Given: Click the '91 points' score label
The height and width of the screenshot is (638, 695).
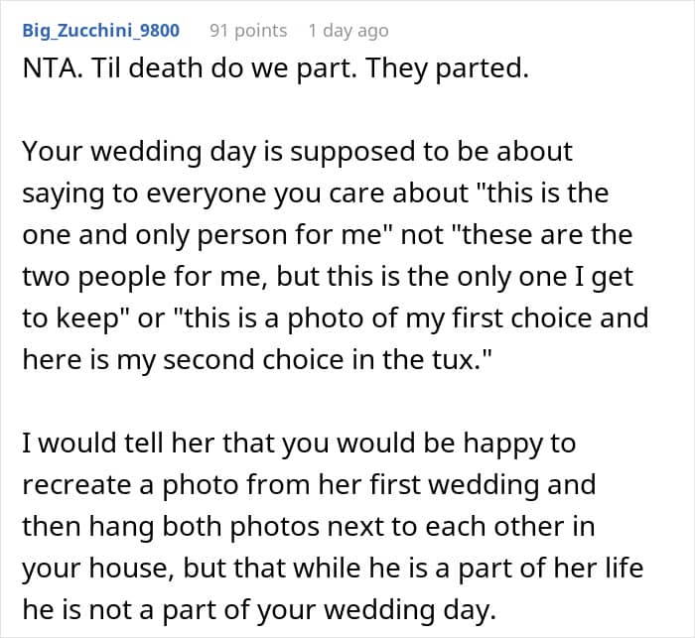Looking at the screenshot, I should (248, 31).
